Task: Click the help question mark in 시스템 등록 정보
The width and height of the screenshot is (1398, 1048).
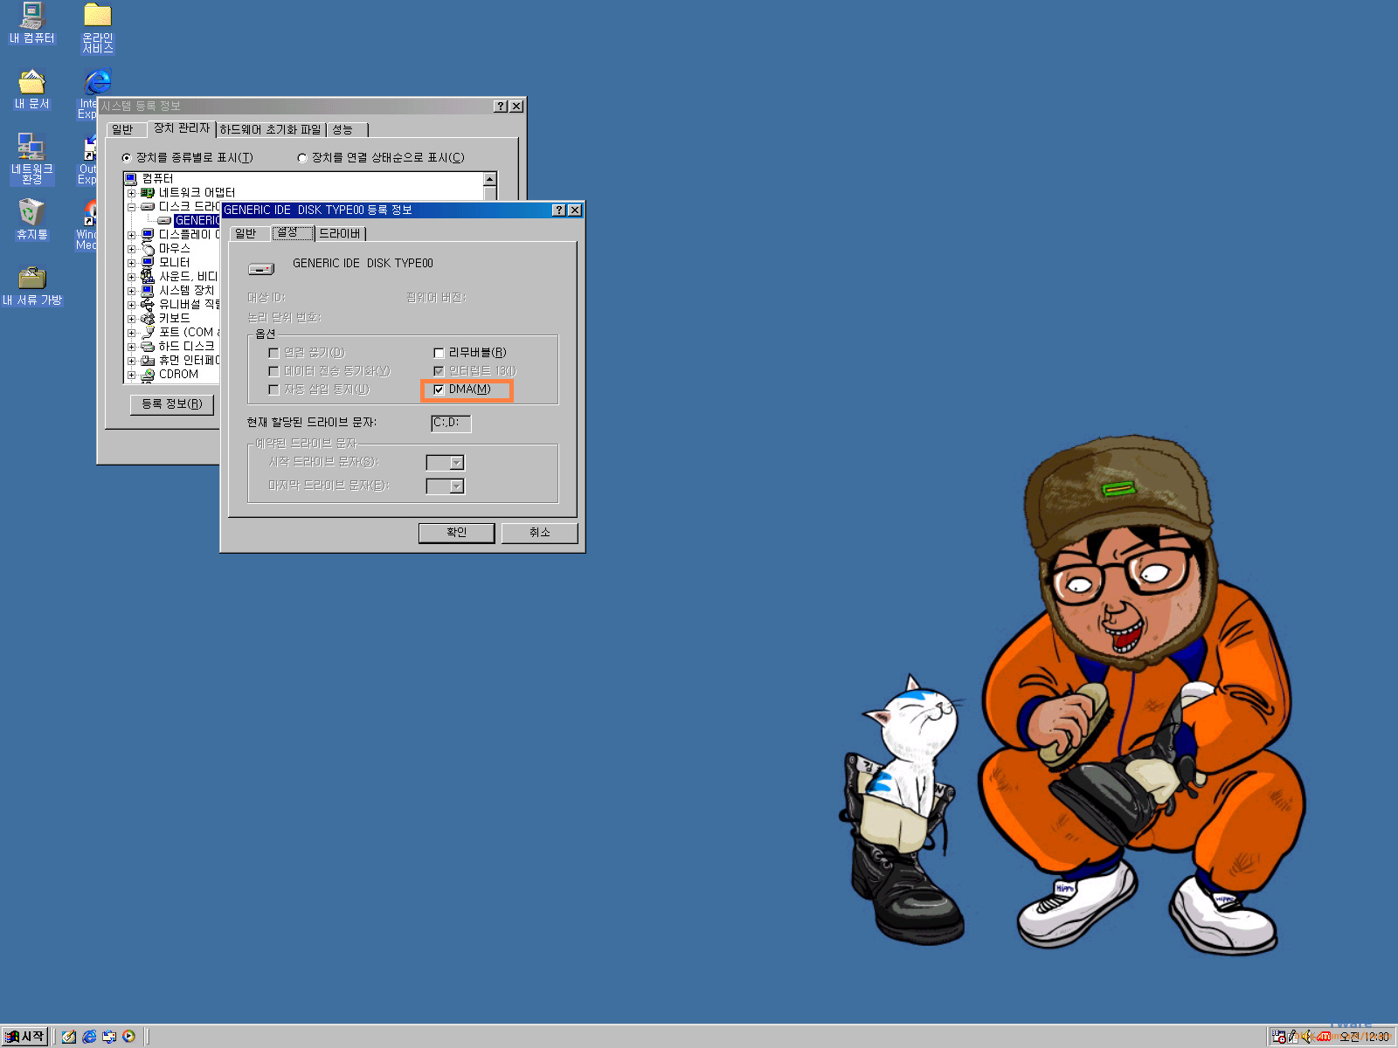Action: point(501,106)
